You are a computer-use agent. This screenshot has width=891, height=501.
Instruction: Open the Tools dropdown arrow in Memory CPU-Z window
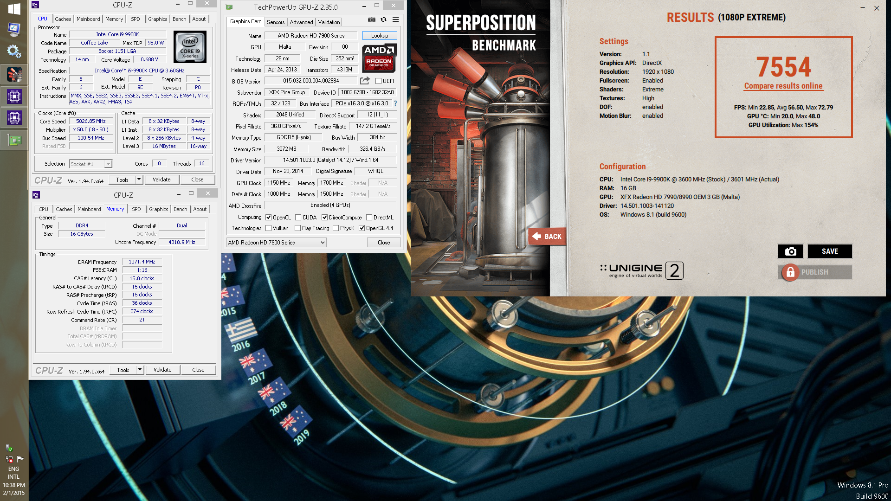139,370
